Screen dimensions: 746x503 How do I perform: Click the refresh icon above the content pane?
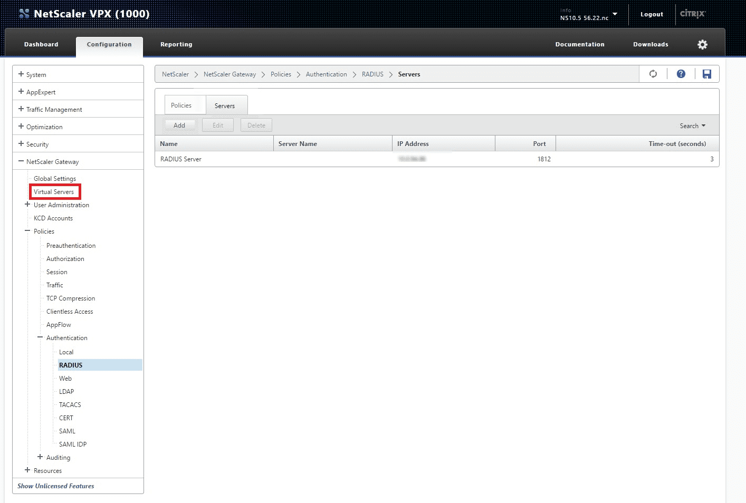click(653, 74)
